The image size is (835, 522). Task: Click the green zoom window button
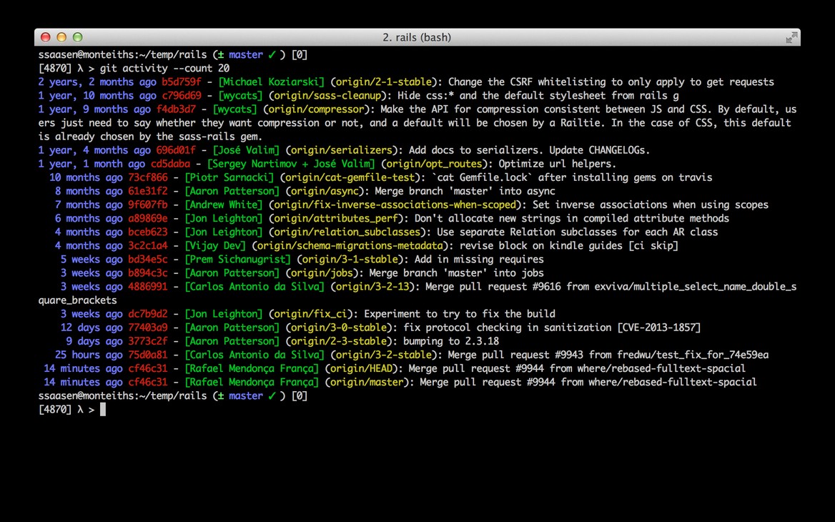[x=78, y=37]
